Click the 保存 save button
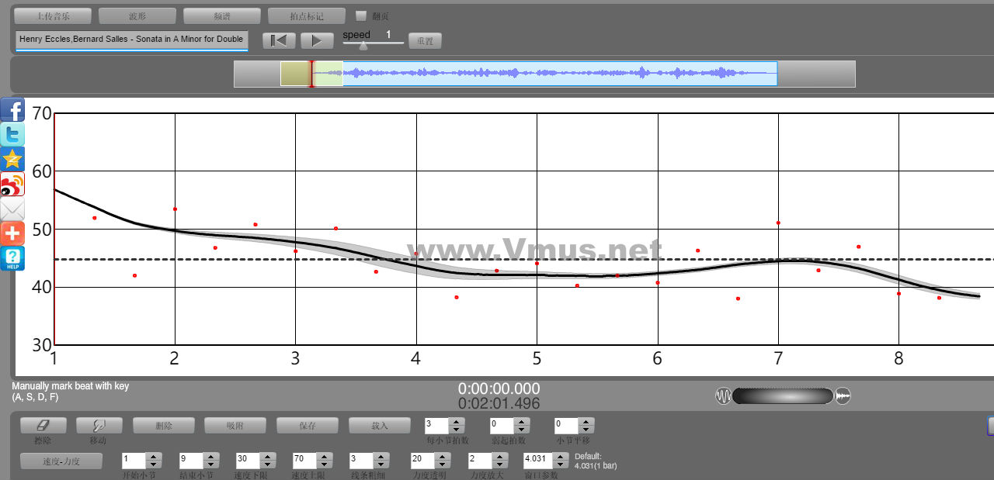 coord(307,426)
